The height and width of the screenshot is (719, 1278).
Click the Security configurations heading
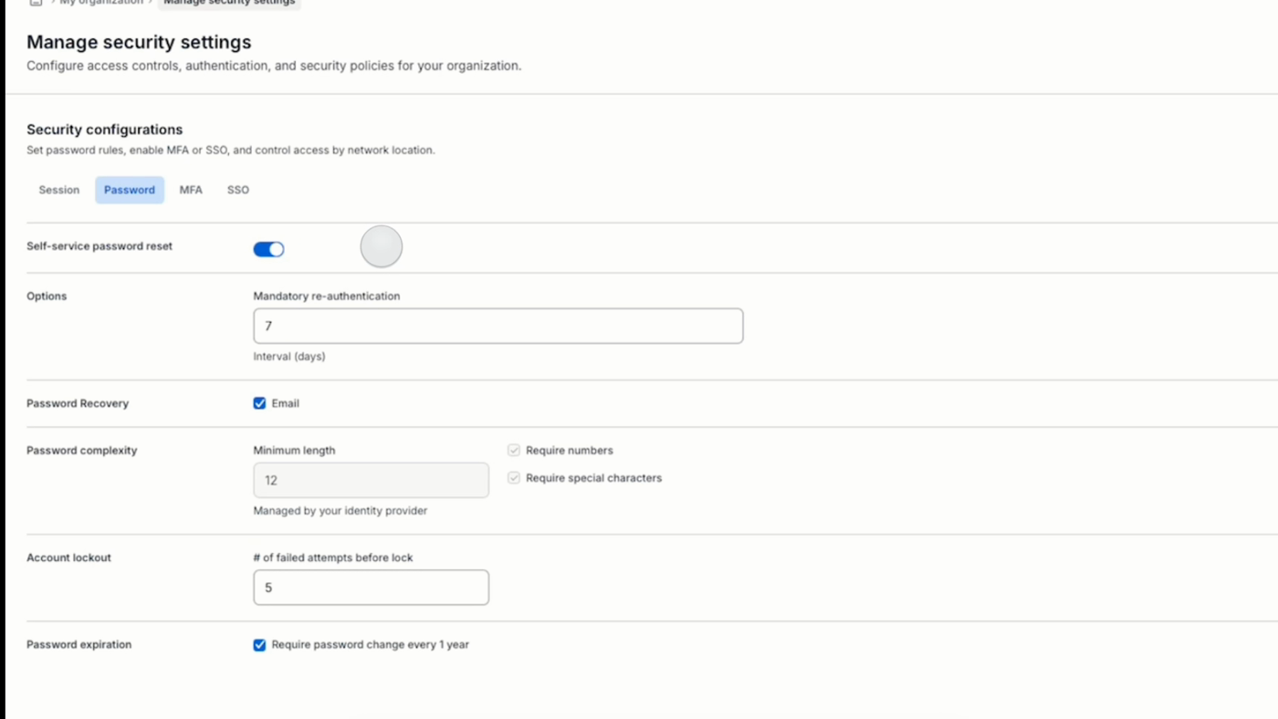coord(105,130)
